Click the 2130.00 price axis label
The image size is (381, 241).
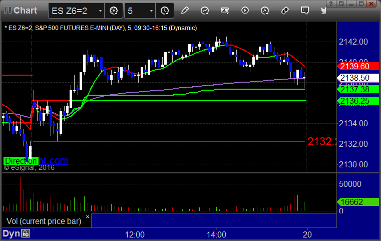[x=353, y=165]
